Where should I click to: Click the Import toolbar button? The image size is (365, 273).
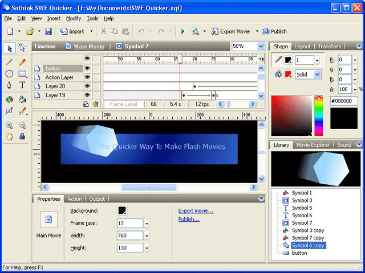[72, 31]
